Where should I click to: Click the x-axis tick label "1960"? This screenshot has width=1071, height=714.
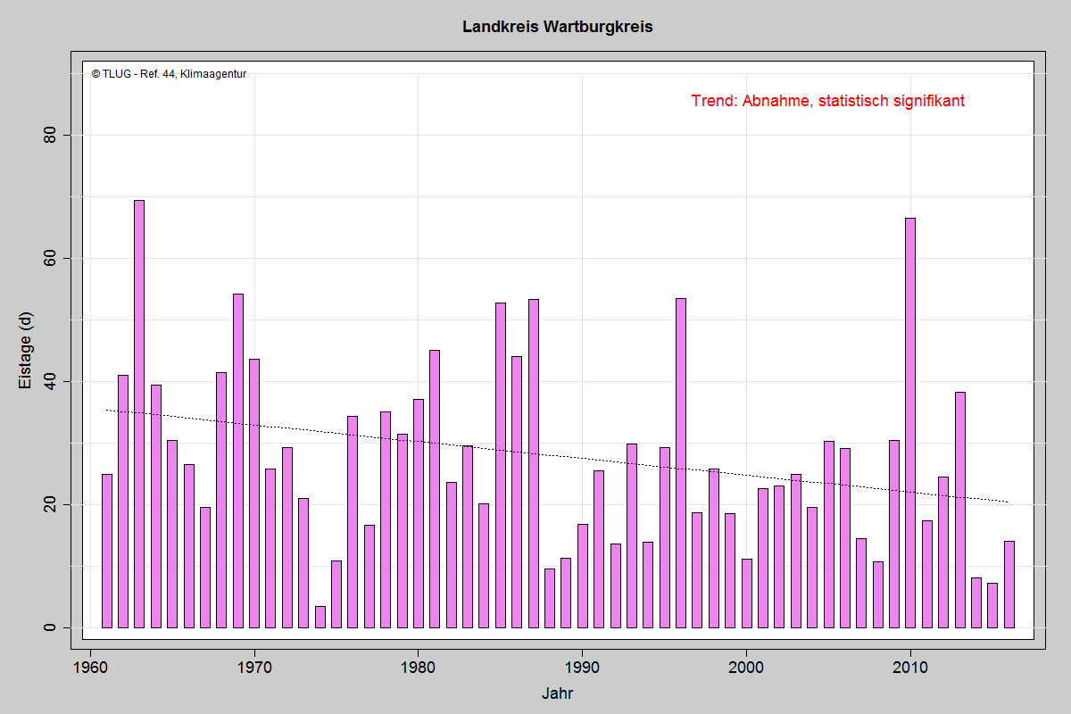[x=90, y=666]
